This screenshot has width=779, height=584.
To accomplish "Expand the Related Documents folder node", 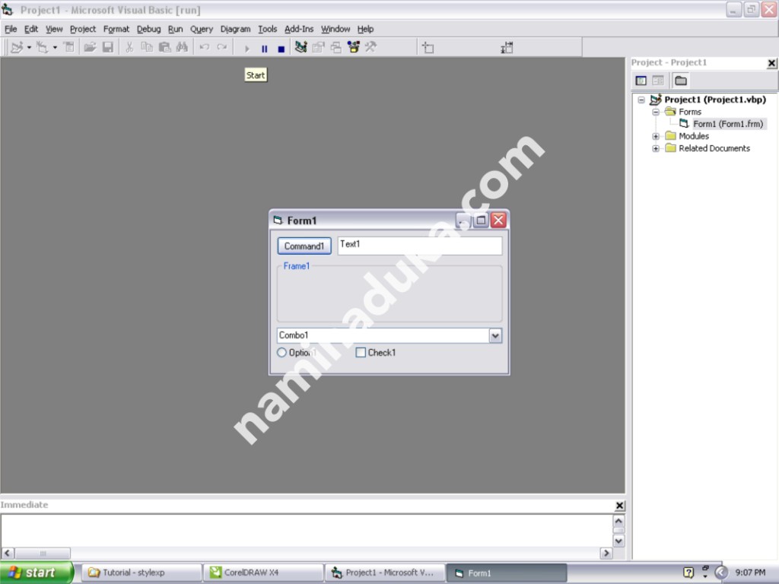I will pyautogui.click(x=656, y=148).
